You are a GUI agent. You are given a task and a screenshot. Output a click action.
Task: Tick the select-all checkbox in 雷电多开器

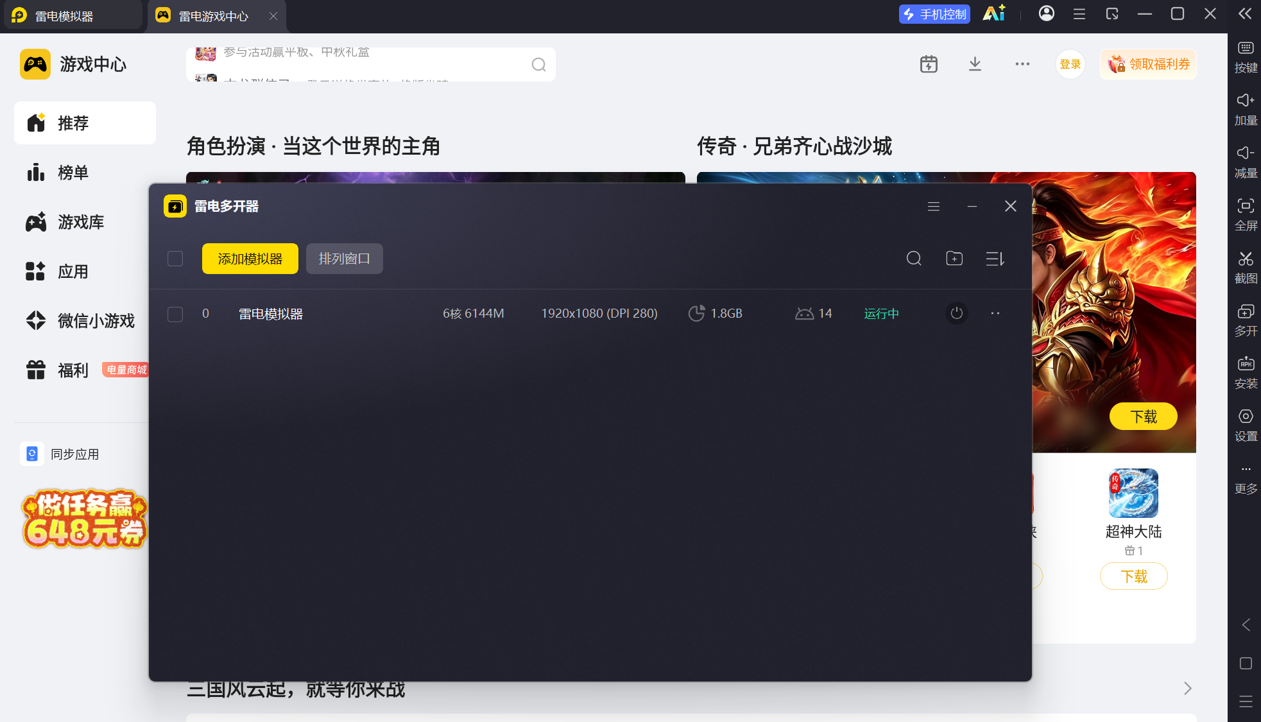[175, 259]
